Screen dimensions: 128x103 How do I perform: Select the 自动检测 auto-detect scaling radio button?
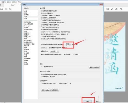click(65, 55)
